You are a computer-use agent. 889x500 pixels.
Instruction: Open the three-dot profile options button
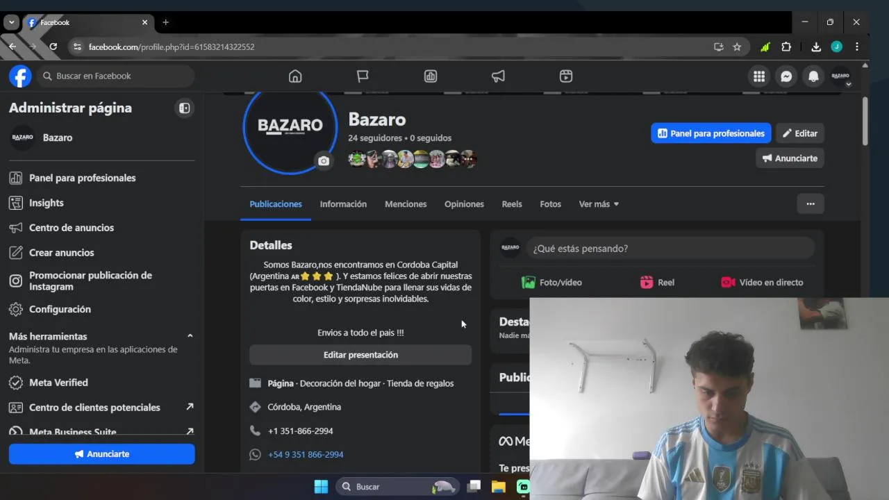811,204
